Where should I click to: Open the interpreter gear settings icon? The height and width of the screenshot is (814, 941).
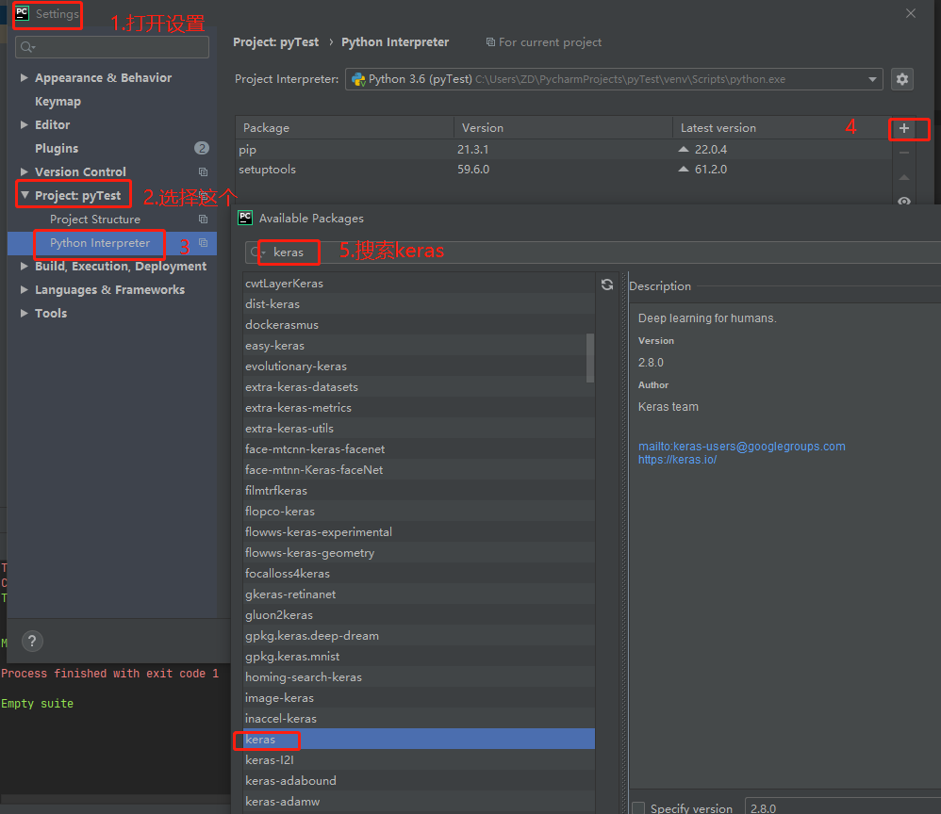902,79
